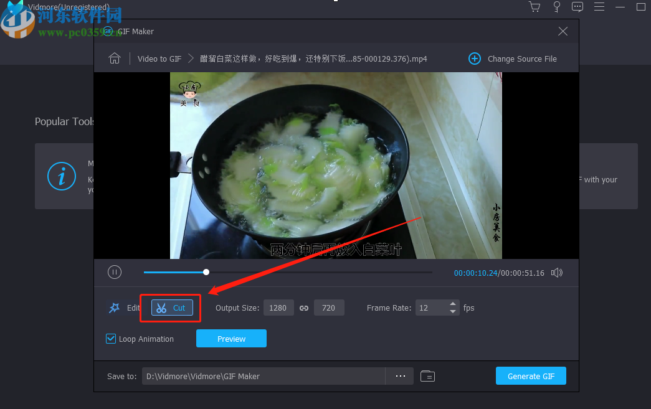Image resolution: width=651 pixels, height=409 pixels.
Task: Uncheck the Loop Animation checkbox
Action: pyautogui.click(x=111, y=339)
